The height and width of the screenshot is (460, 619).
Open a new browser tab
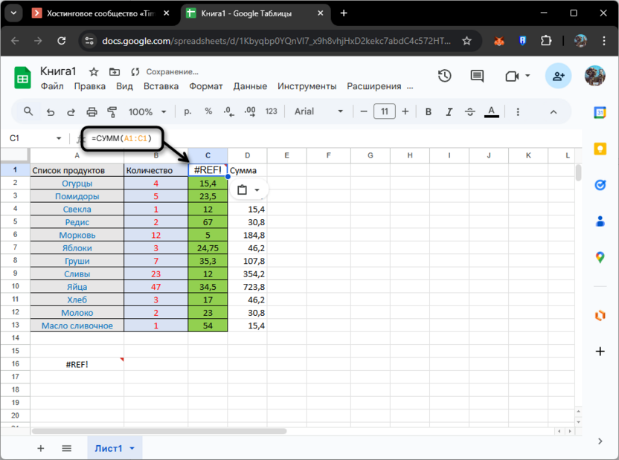344,13
